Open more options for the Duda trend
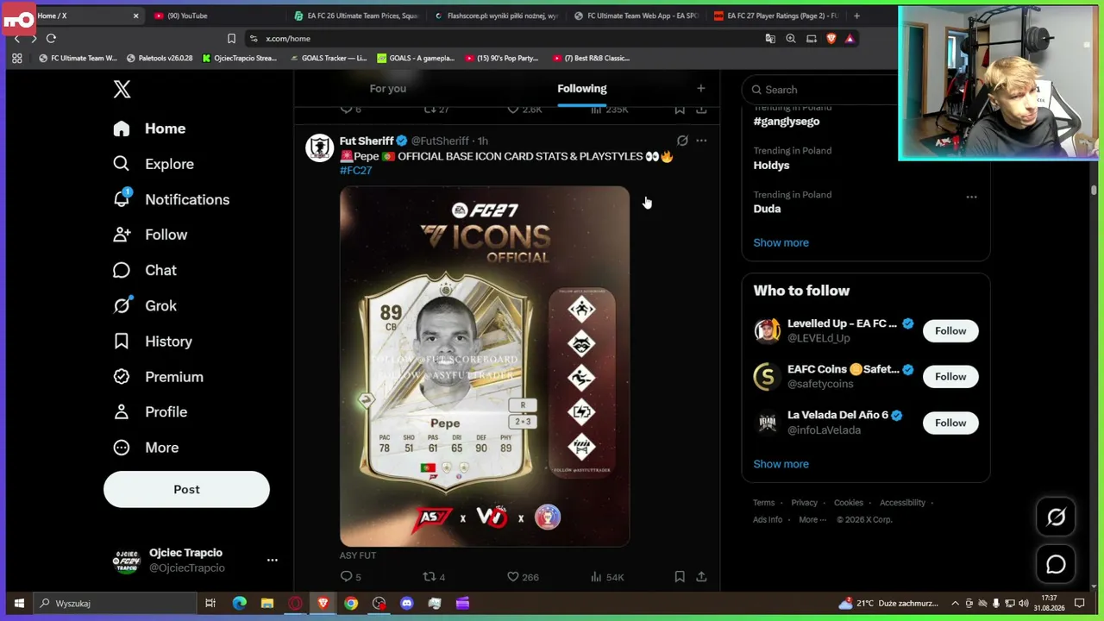This screenshot has height=621, width=1104. coord(971,197)
